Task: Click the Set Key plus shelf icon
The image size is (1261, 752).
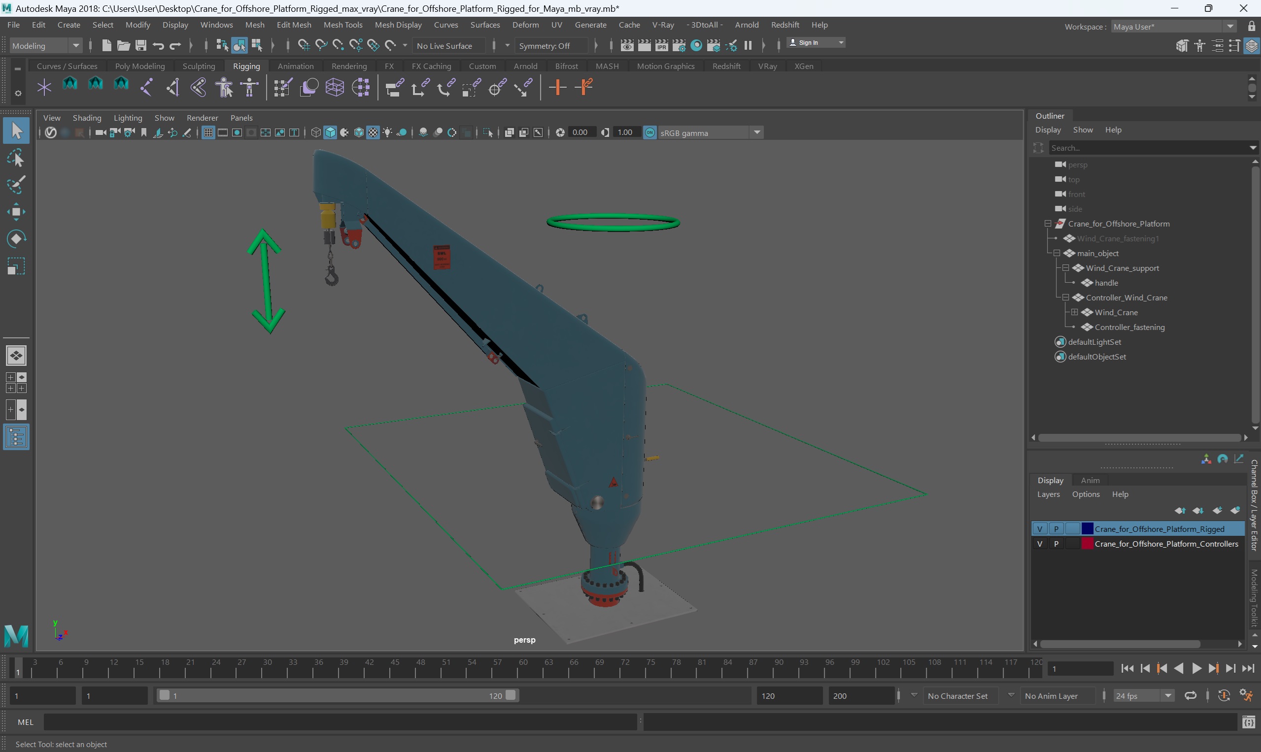Action: point(557,88)
